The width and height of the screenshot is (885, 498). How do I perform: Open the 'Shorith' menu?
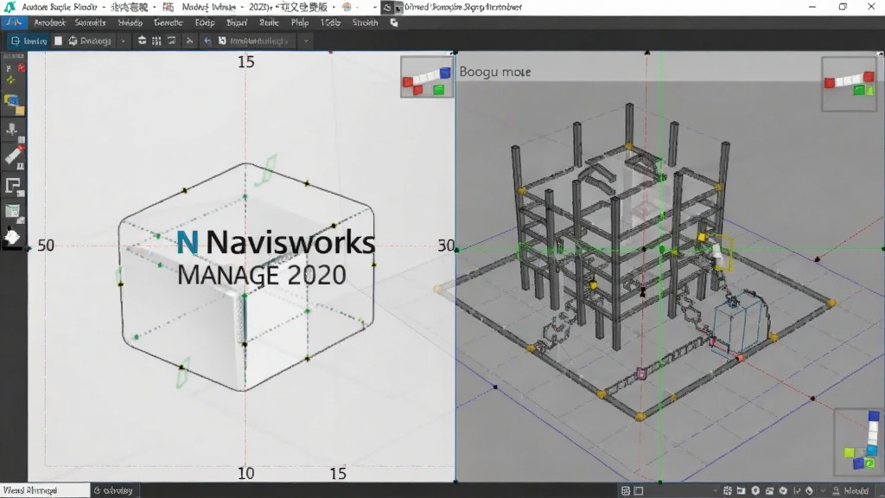click(x=366, y=22)
